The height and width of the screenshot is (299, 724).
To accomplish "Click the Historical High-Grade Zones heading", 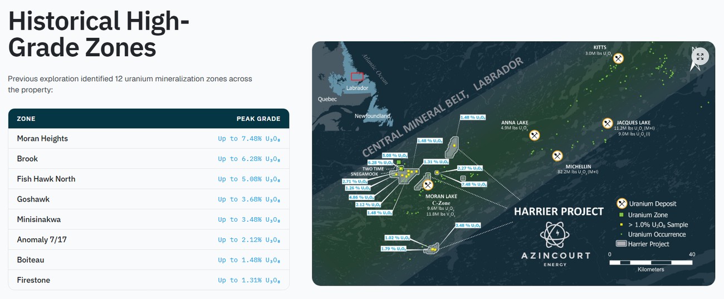I will (99, 35).
